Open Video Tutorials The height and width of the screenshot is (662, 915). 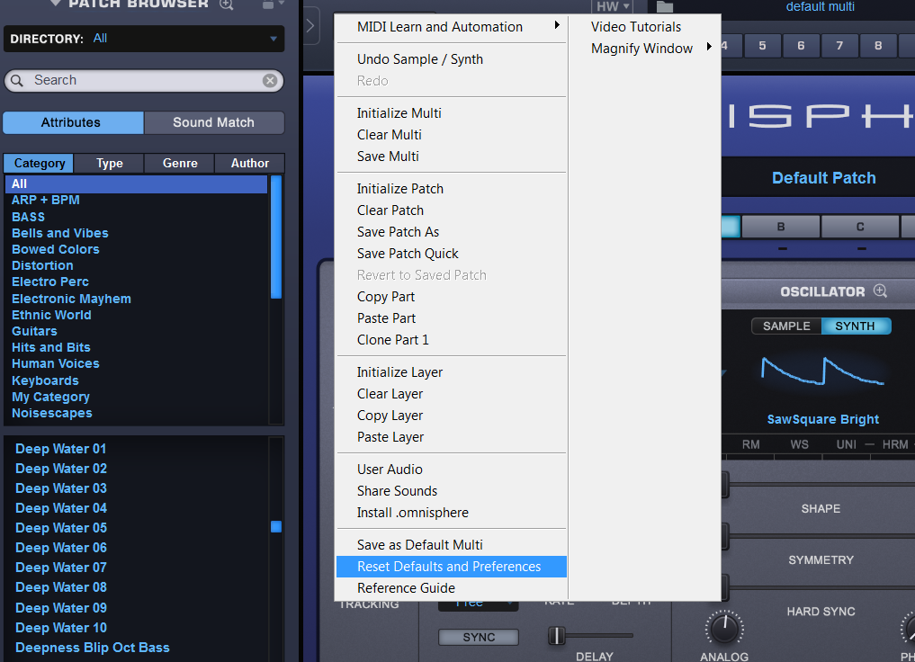pyautogui.click(x=645, y=27)
